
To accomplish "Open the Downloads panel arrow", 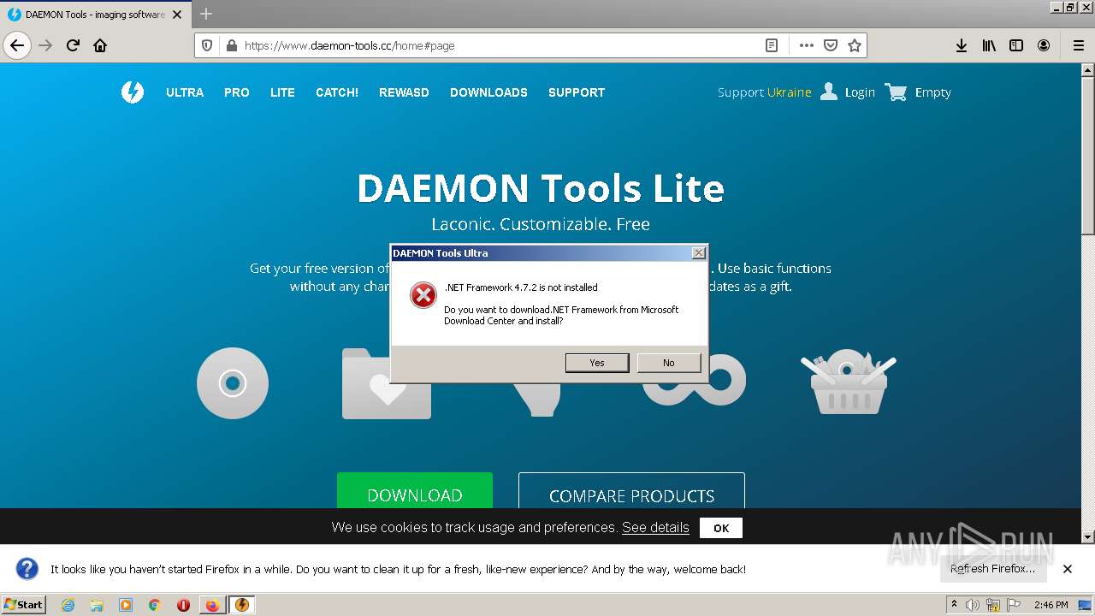I will point(962,45).
